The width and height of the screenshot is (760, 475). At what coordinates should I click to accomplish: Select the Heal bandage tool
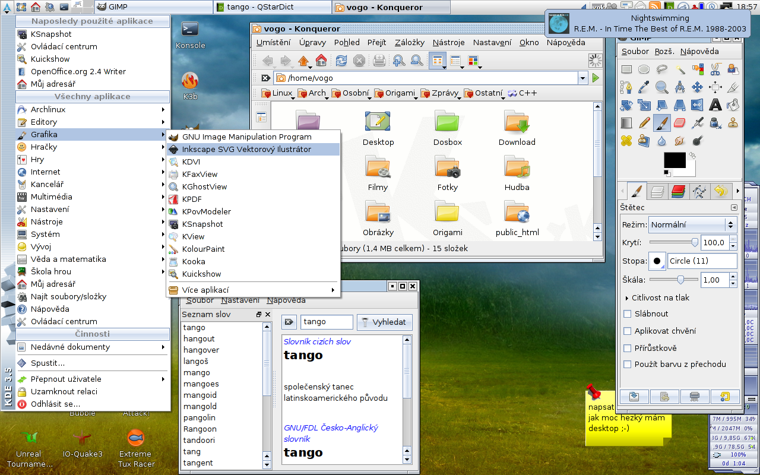point(626,141)
